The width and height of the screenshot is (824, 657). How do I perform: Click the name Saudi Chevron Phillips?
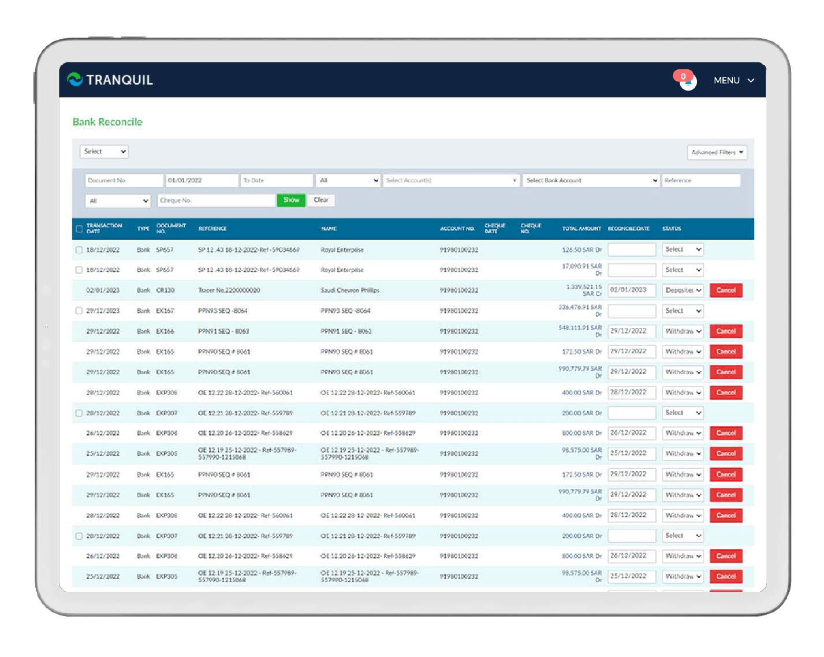[x=350, y=290]
